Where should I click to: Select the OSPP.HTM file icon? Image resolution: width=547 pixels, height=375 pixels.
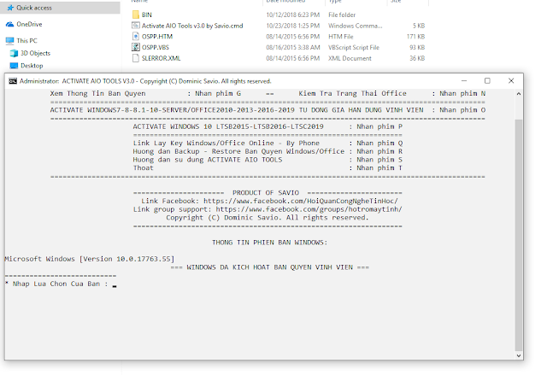pos(136,36)
